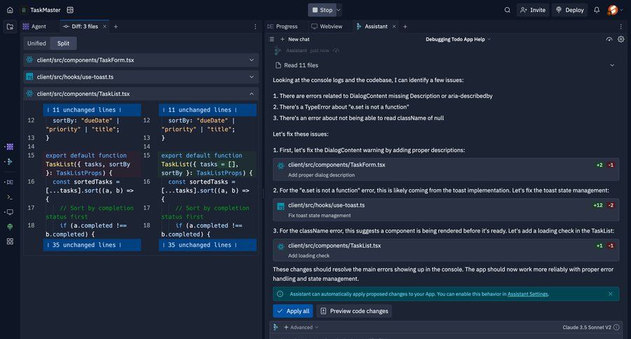The height and width of the screenshot is (339, 631).
Task: Click the files explorer icon in left sidebar
Action: click(10, 27)
